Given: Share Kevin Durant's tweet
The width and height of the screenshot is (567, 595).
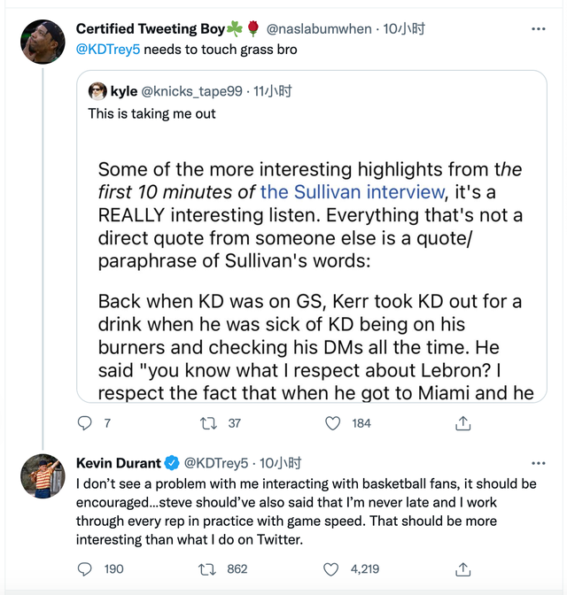Looking at the screenshot, I should pos(462,568).
